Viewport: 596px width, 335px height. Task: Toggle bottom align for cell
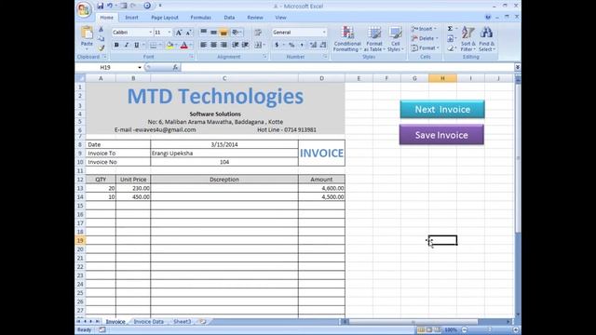(223, 33)
